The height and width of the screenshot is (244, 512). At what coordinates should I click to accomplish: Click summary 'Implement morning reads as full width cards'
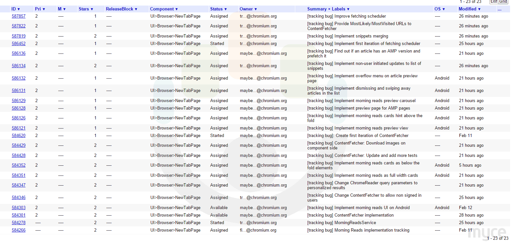coord(376,175)
